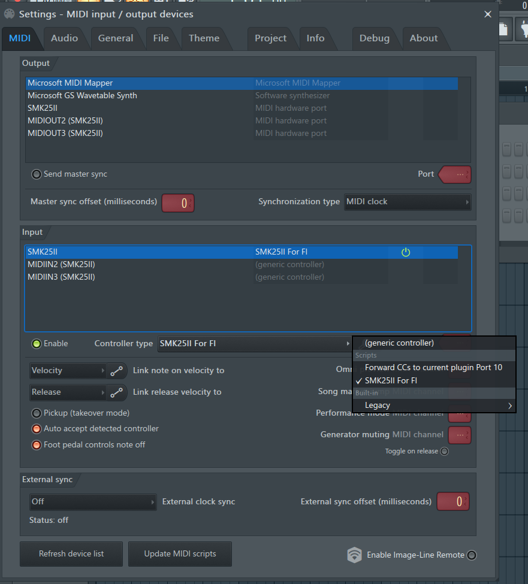528x584 pixels.
Task: Select SMK25II in the Input list
Action: pos(242,252)
